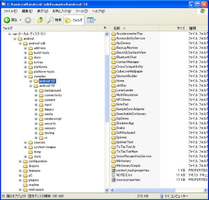This screenshot has width=209, height=200.
Task: Click folder tree scrollbar down arrow
Action: (x=107, y=190)
